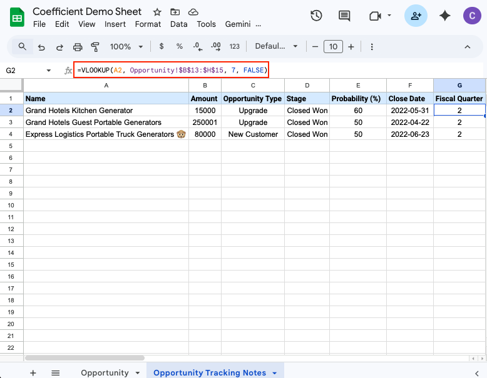
Task: Decrease font size with minus
Action: pos(315,47)
